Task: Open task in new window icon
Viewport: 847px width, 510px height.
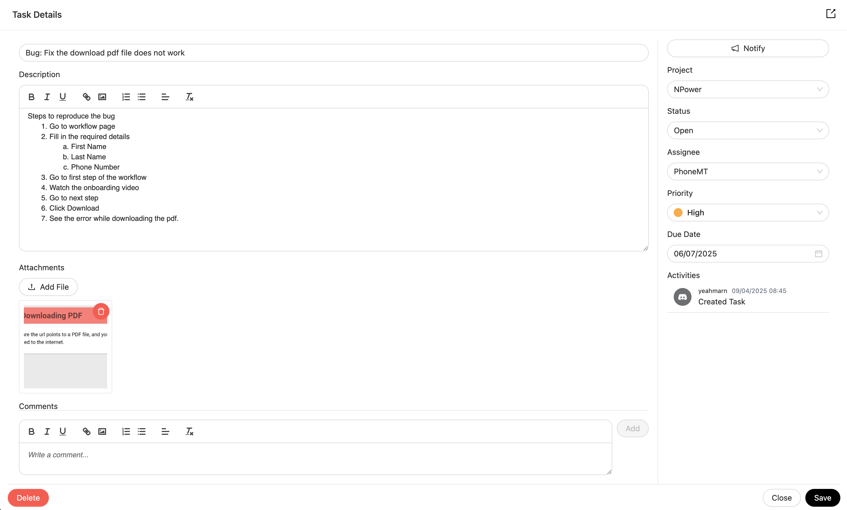Action: click(x=831, y=14)
